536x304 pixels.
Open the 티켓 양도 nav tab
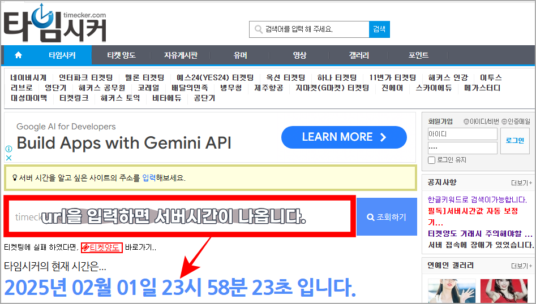click(121, 55)
